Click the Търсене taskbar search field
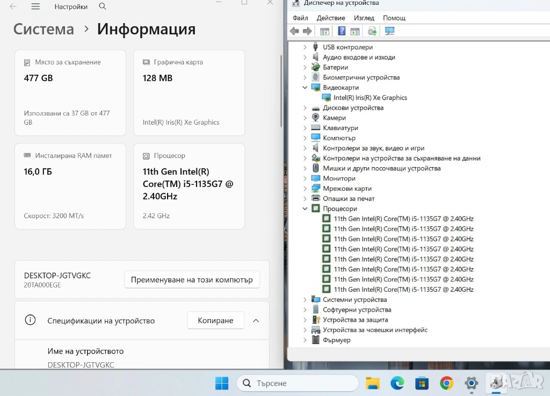Image resolution: width=550 pixels, height=396 pixels. (298, 383)
